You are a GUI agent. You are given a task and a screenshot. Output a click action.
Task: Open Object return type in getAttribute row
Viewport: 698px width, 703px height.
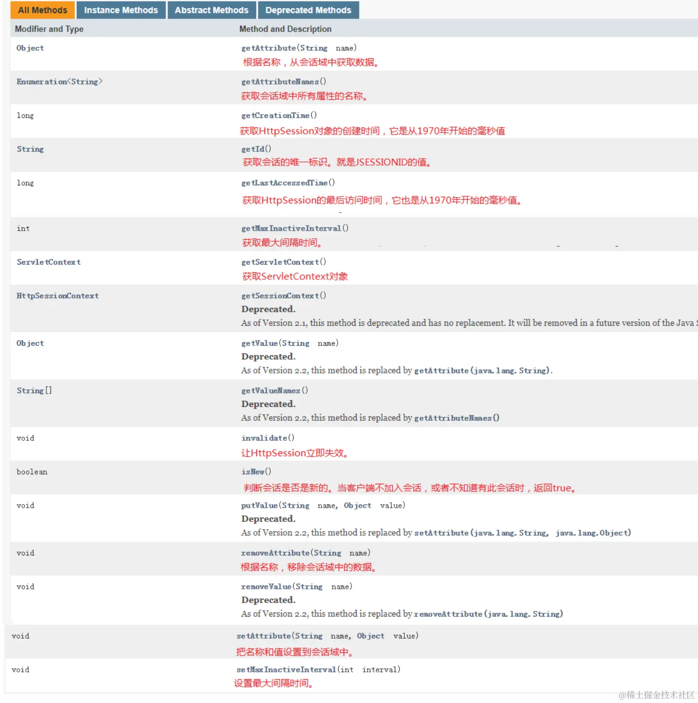[30, 48]
